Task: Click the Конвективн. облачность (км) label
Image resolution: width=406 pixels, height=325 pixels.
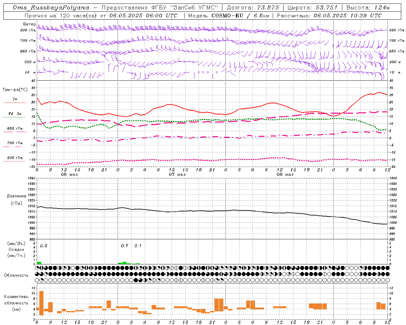Action: [16, 303]
